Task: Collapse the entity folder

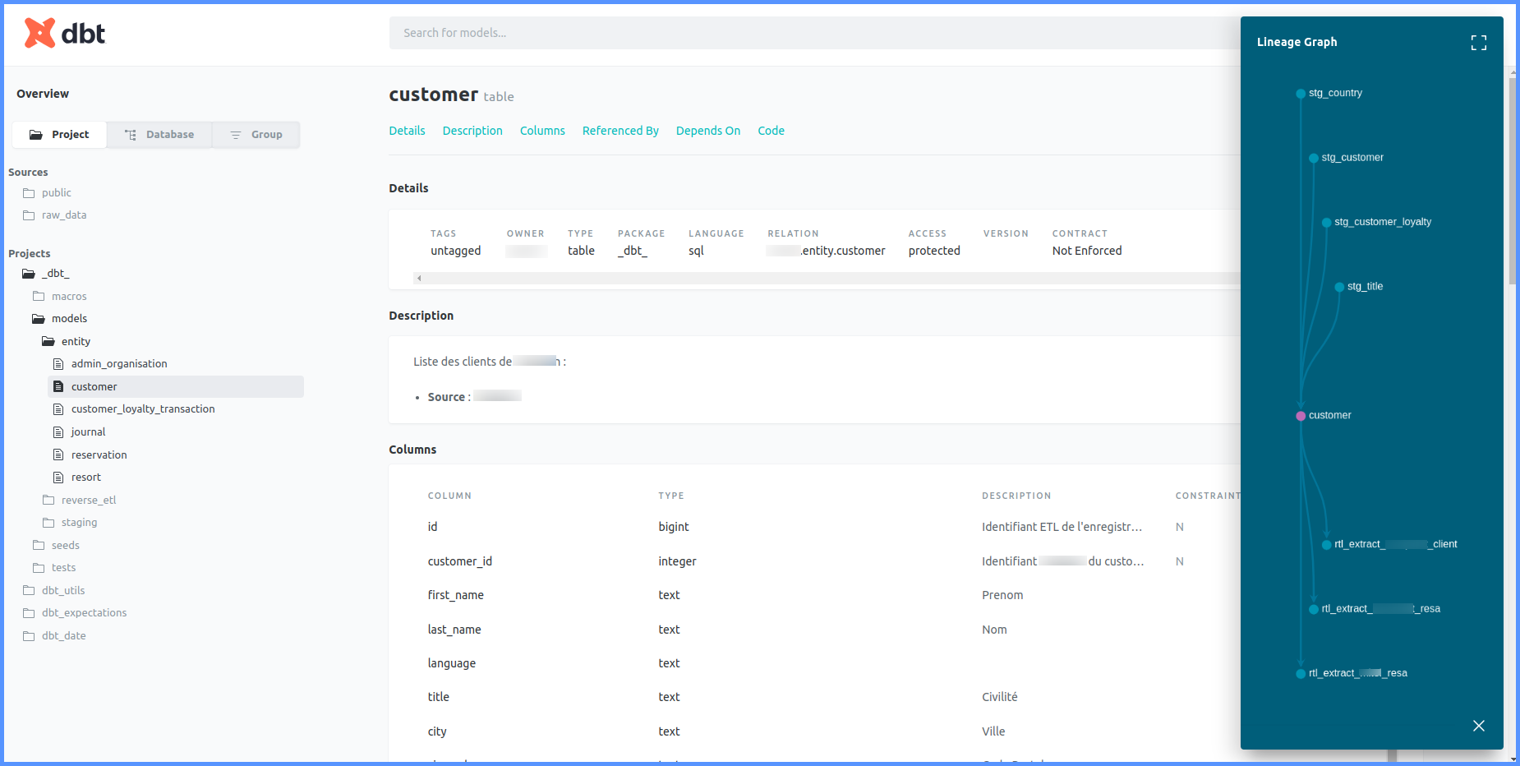Action: tap(76, 342)
